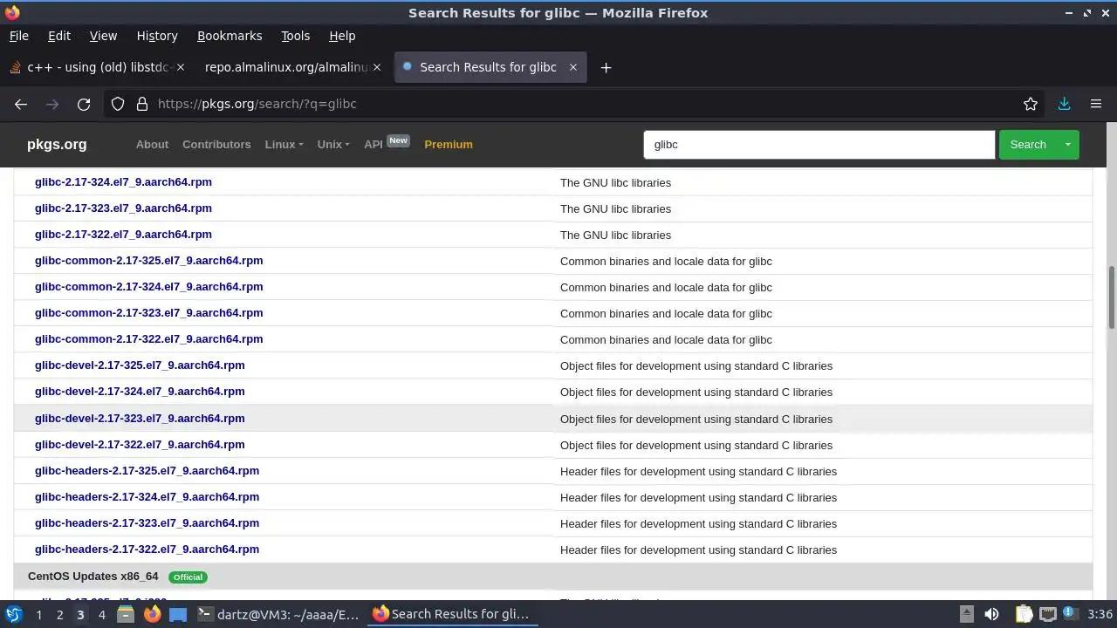Bookmark this page with the star icon
1117x628 pixels.
click(1031, 104)
